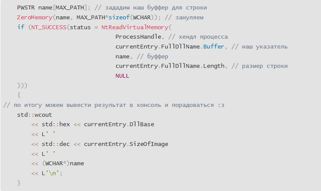
Task: Click the comment "// размер строки"
Action: pyautogui.click(x=260, y=66)
